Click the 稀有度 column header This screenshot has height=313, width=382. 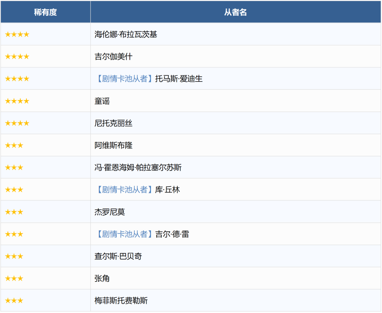(45, 12)
